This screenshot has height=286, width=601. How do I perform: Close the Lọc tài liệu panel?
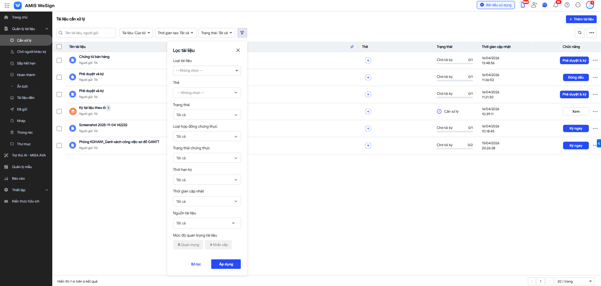tap(238, 50)
